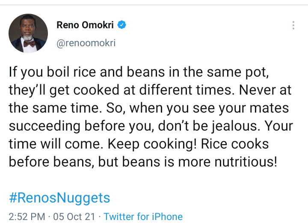This screenshot has height=223, width=308.
Task: Open Reno Omokri's profile picture
Action: click(x=28, y=33)
